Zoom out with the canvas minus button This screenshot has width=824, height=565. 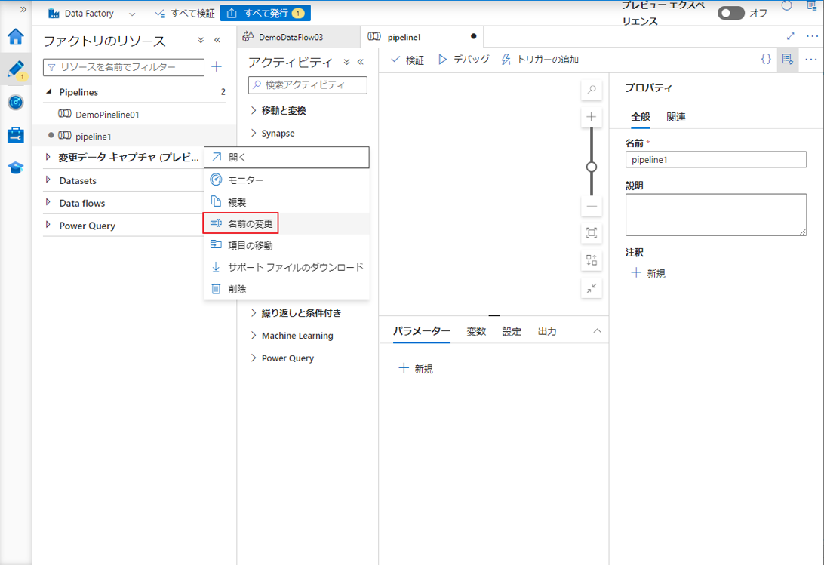(592, 207)
